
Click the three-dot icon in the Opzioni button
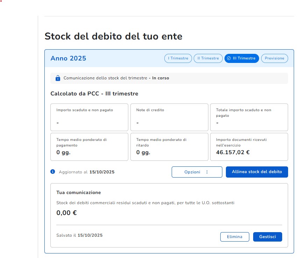click(207, 172)
